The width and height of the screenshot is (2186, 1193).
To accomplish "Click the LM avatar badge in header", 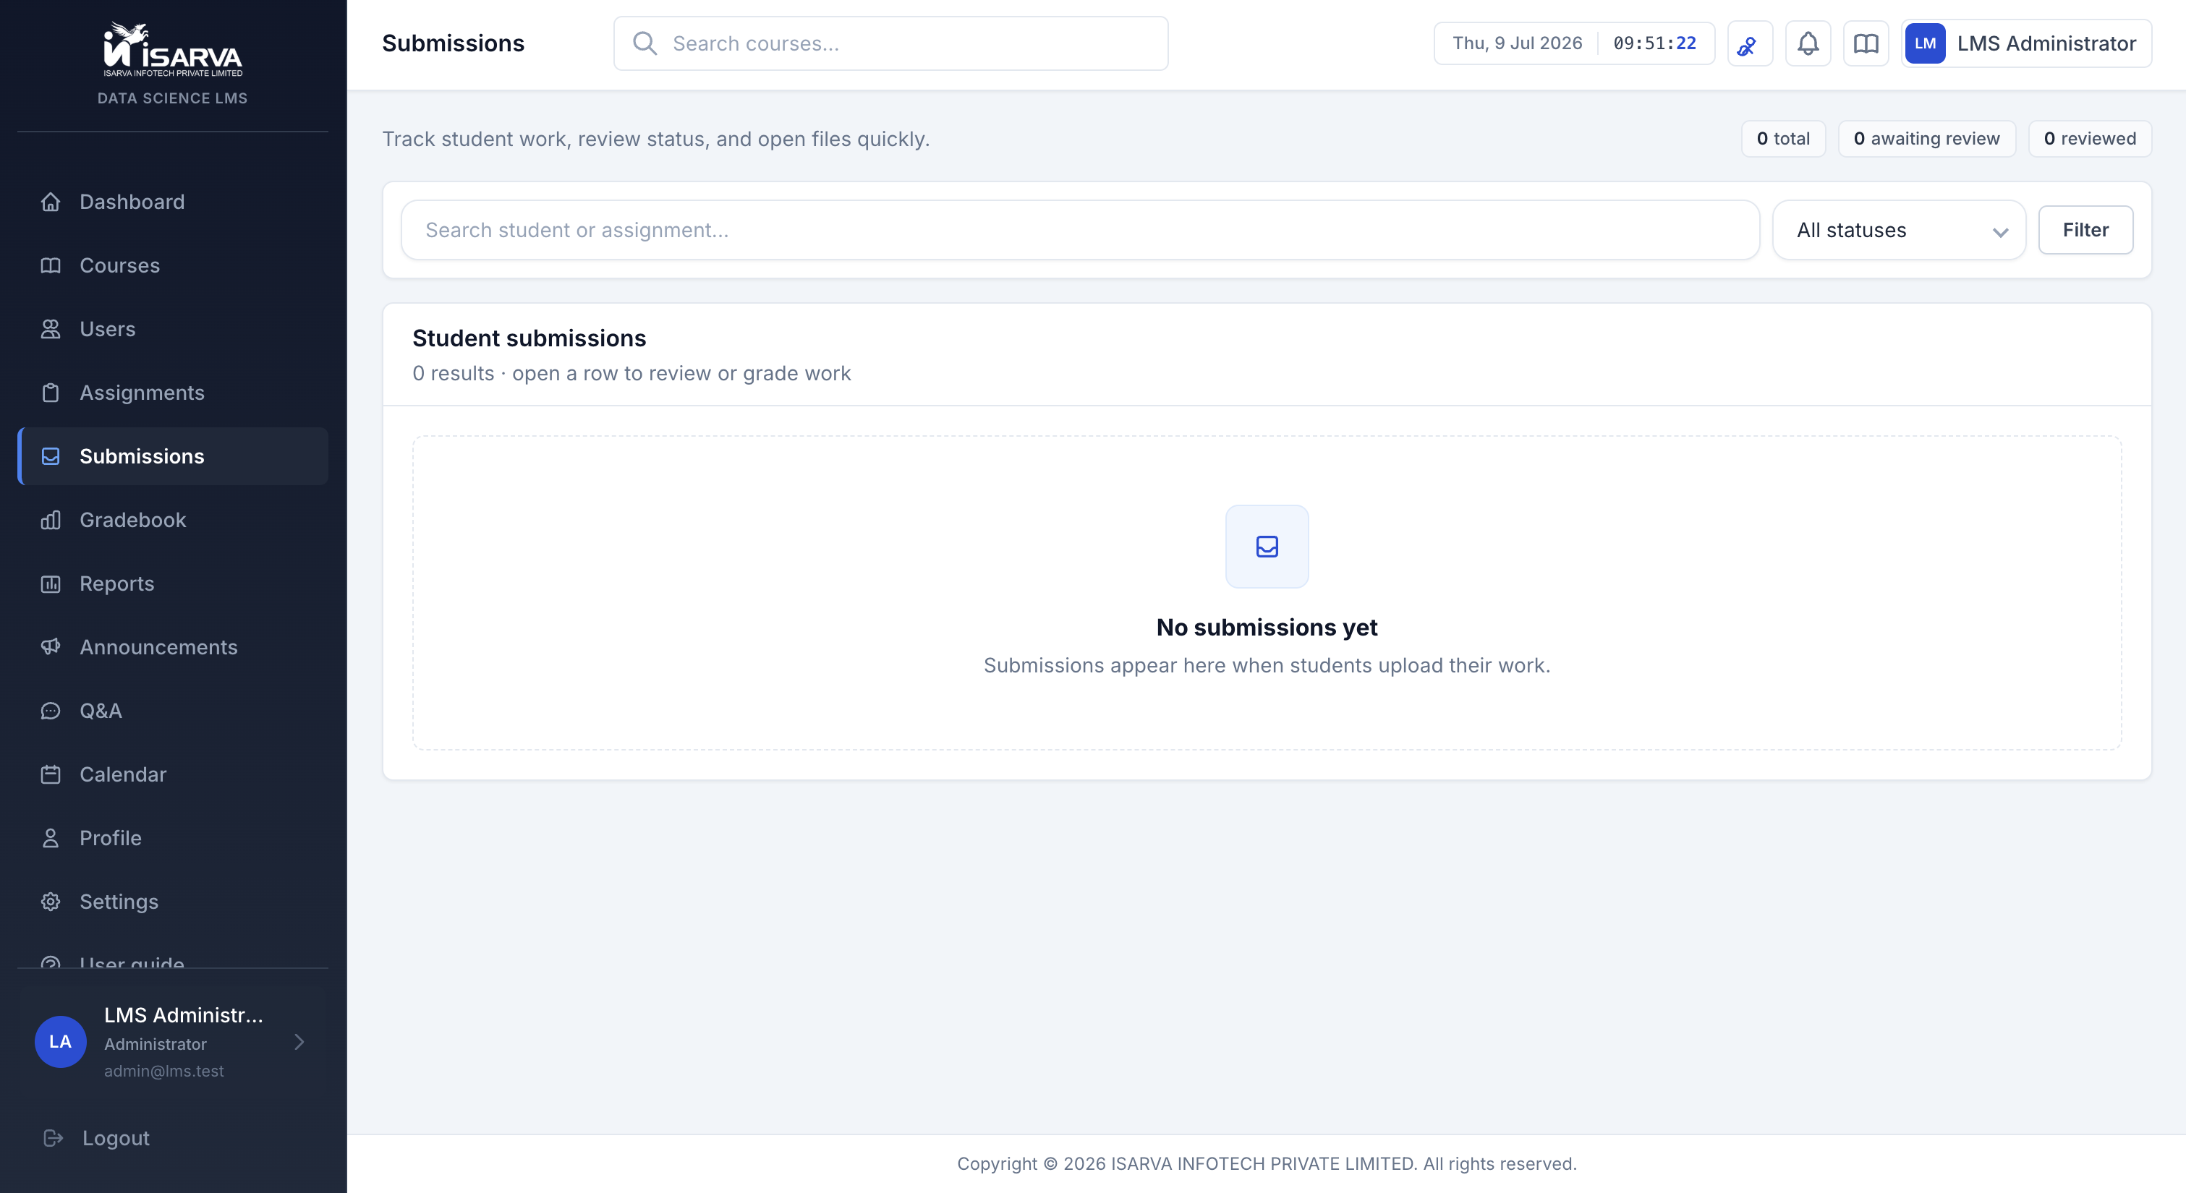I will (x=1925, y=43).
